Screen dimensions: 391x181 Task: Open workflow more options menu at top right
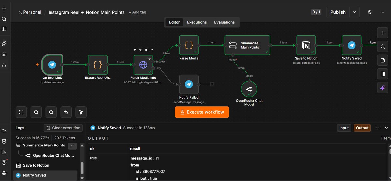click(382, 12)
